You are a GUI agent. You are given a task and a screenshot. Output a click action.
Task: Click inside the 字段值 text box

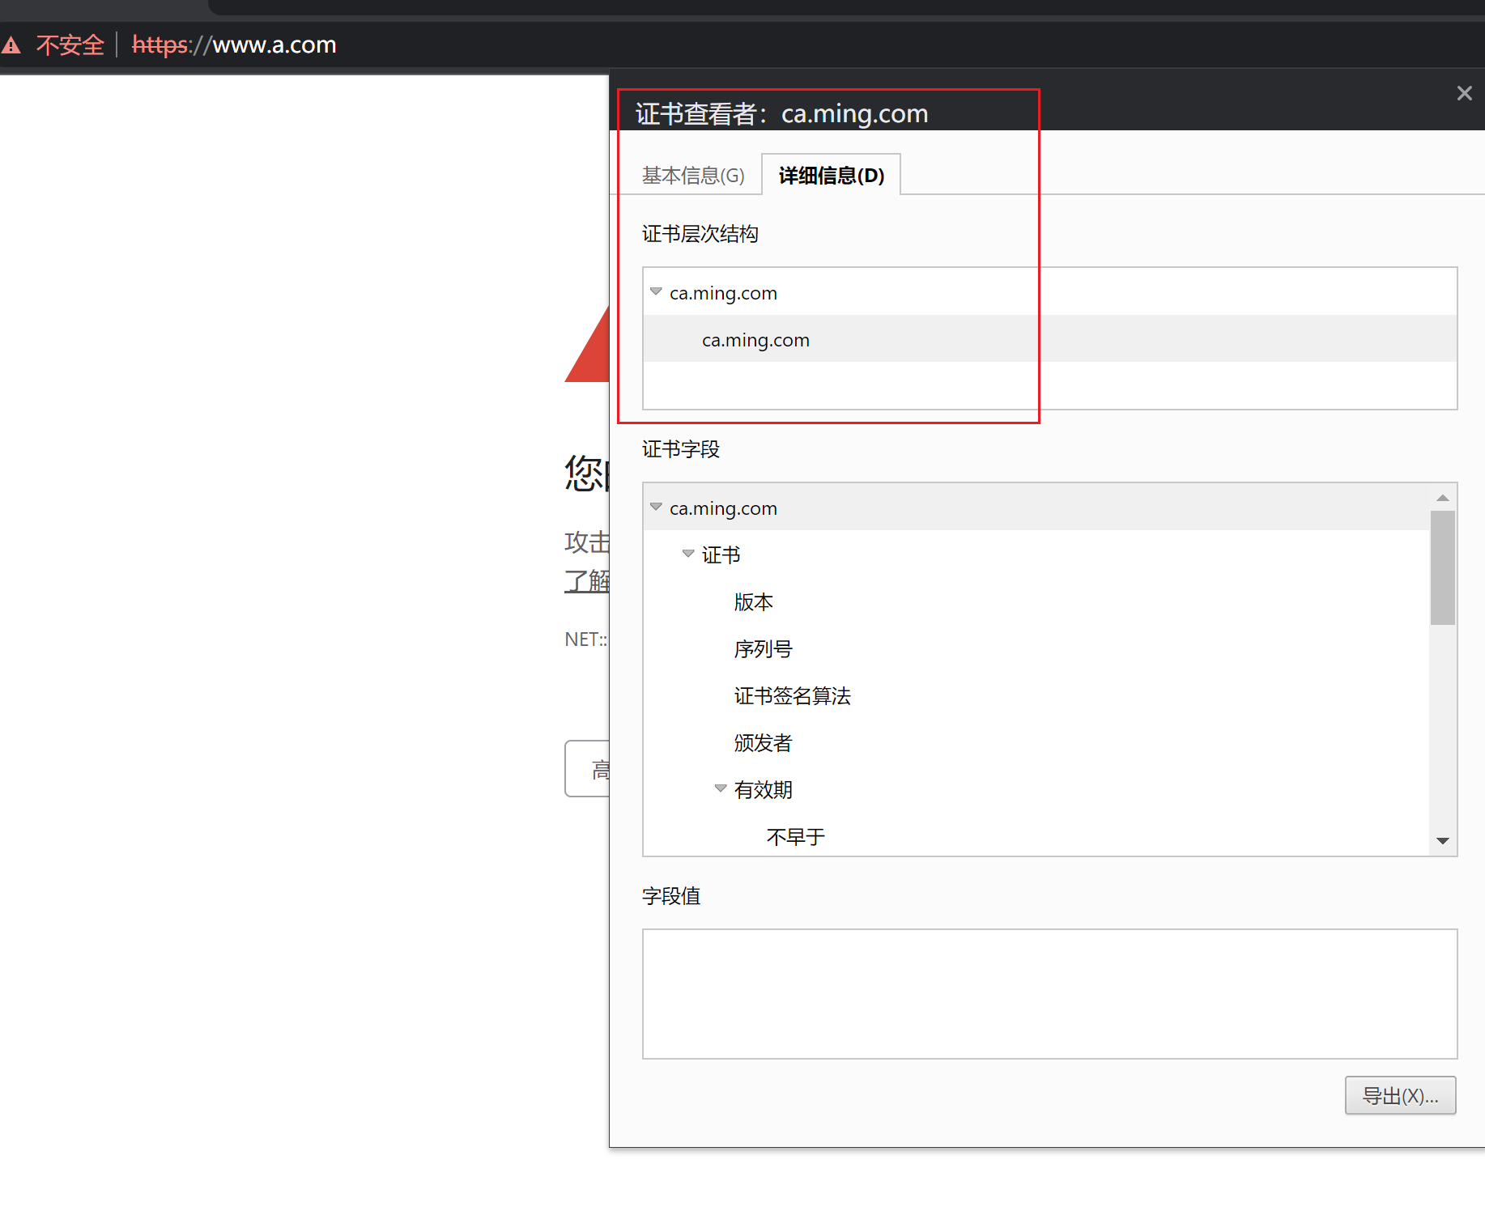(1049, 994)
